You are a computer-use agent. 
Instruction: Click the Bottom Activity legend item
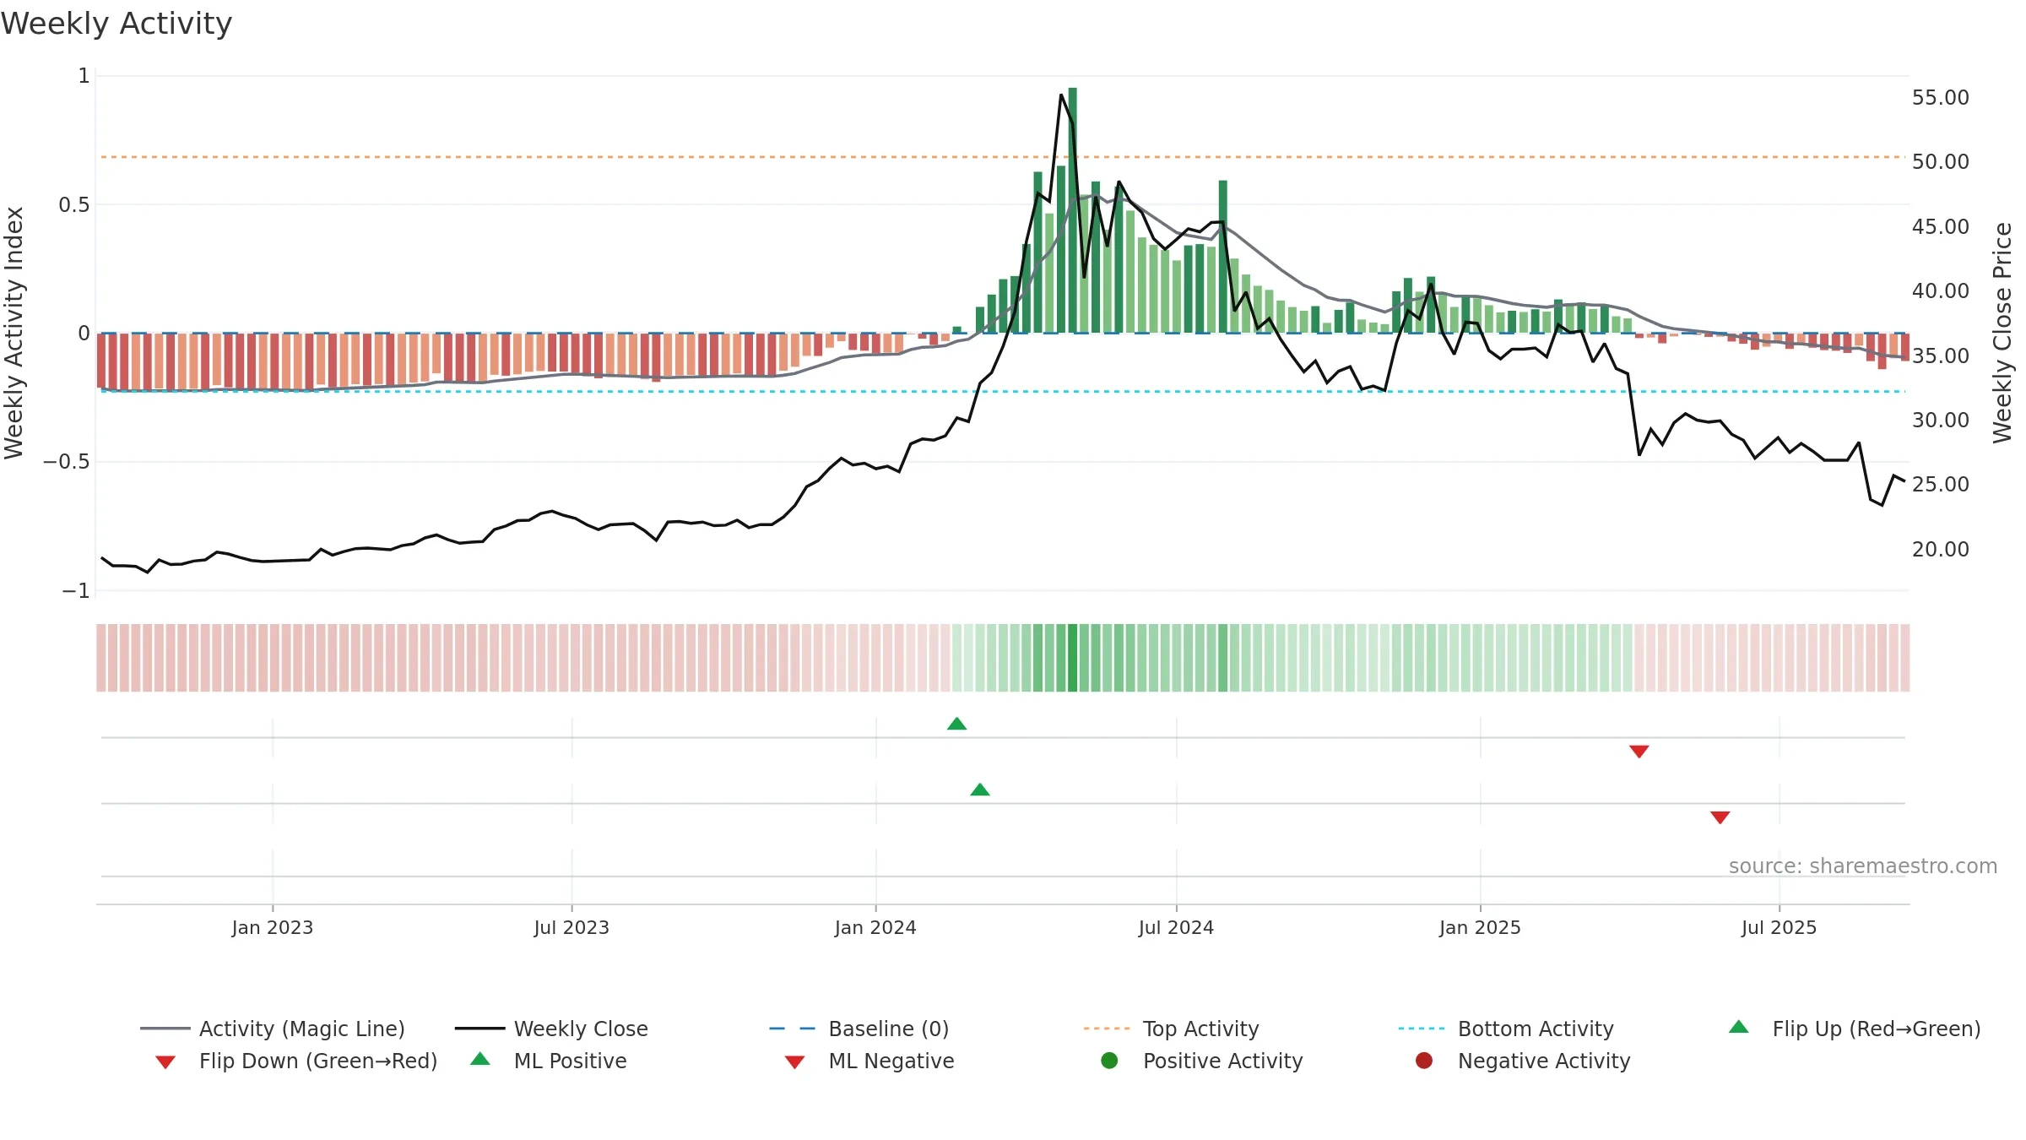click(1506, 1029)
